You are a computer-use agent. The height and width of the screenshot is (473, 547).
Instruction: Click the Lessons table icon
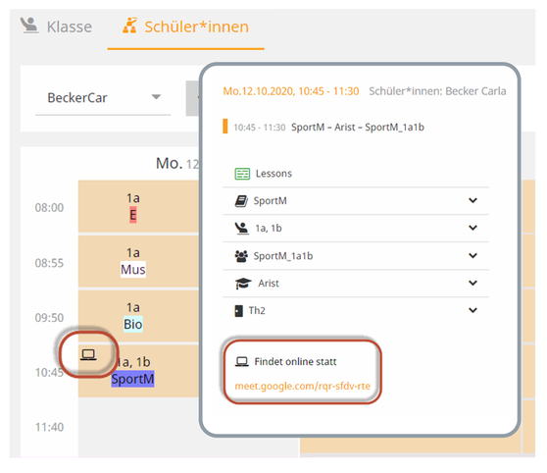242,174
